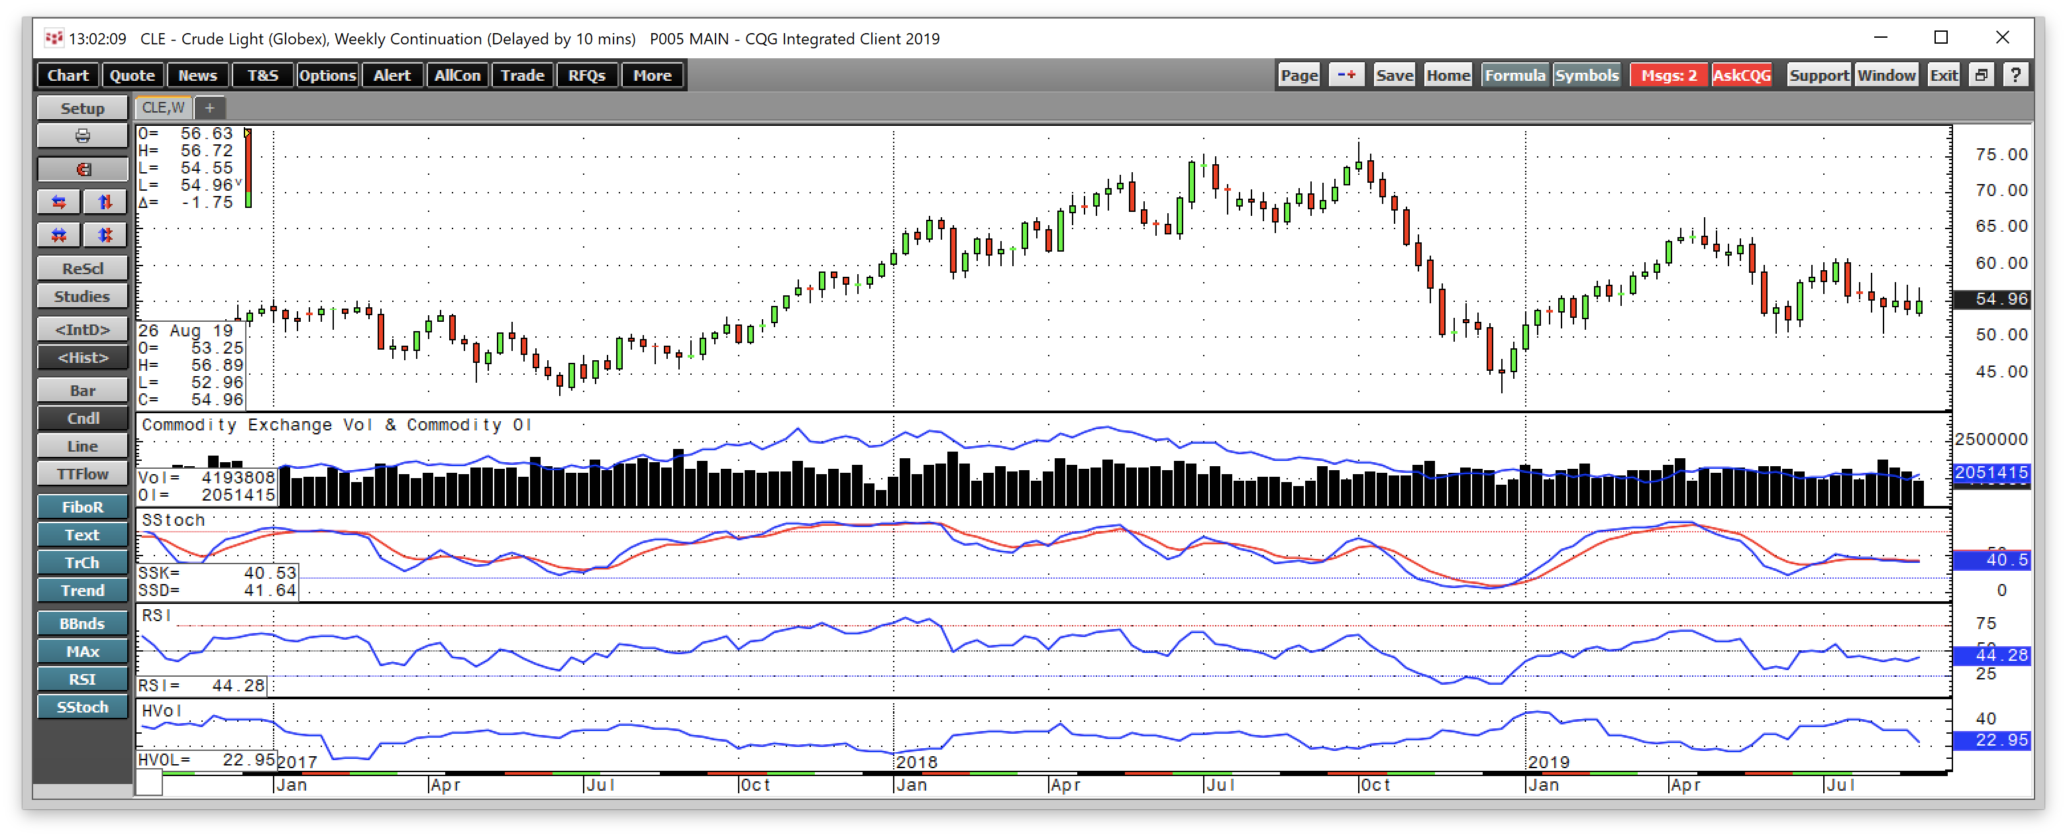Click the horizontal expand/compress arrows button
Screen dimensions: 2067x837
pyautogui.click(x=58, y=235)
